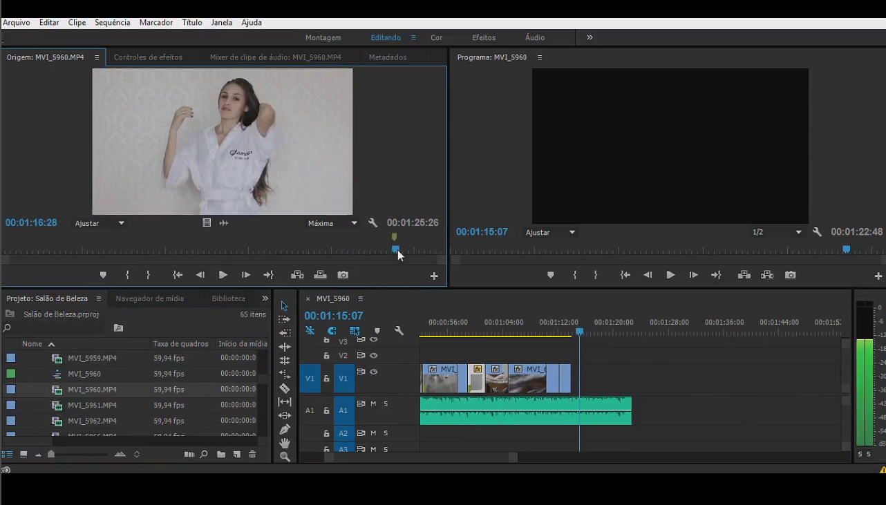Viewport: 886px width, 505px height.
Task: Click Extract in Program monitor
Action: click(767, 275)
